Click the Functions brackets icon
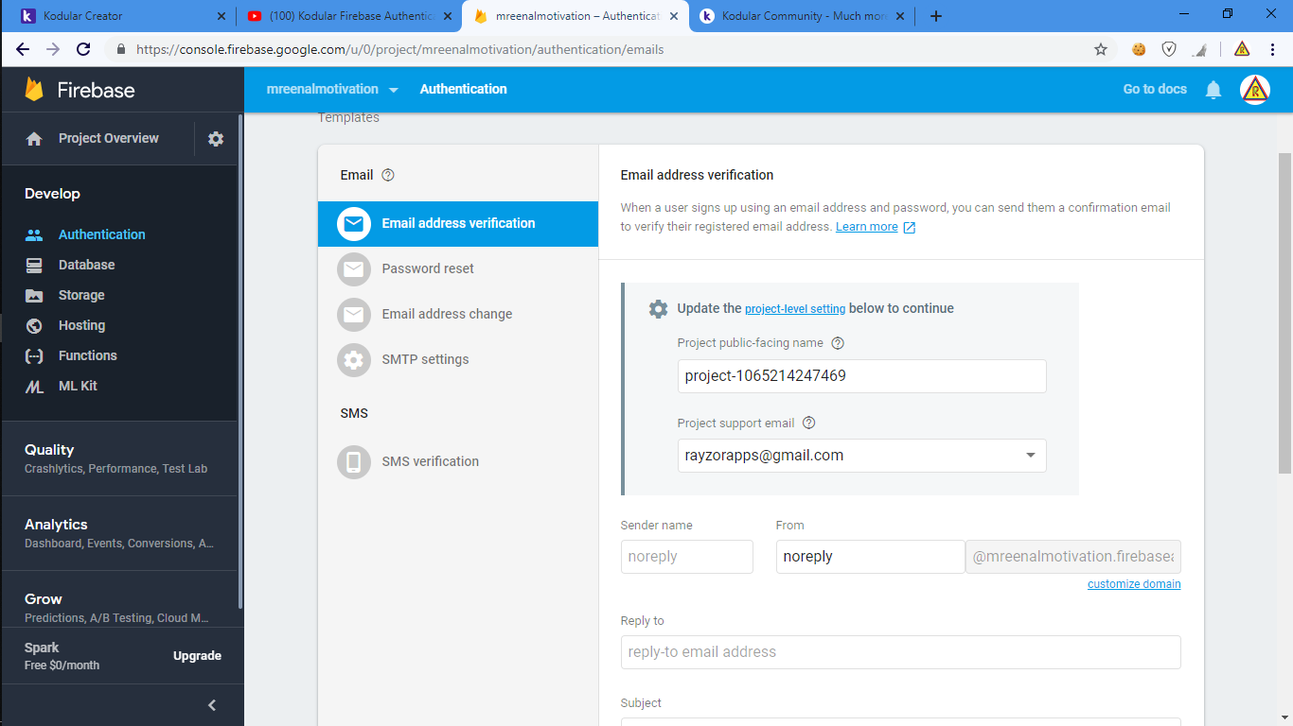The image size is (1293, 726). pyautogui.click(x=34, y=355)
